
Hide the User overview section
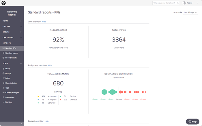click(44, 22)
